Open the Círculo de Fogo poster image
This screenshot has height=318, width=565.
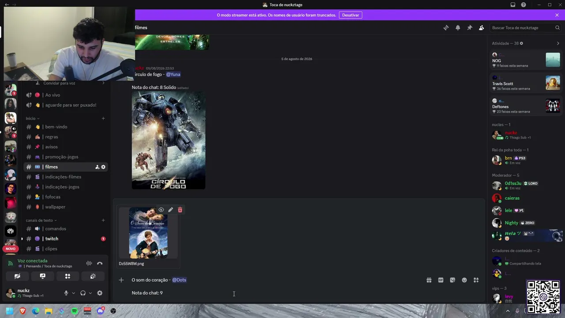click(169, 140)
